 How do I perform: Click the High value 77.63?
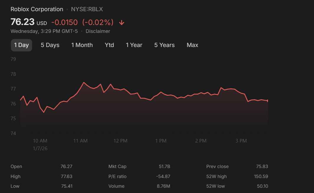pyautogui.click(x=66, y=177)
